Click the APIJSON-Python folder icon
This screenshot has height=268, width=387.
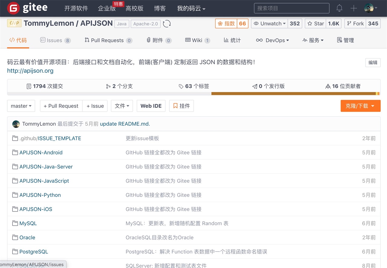(x=15, y=195)
